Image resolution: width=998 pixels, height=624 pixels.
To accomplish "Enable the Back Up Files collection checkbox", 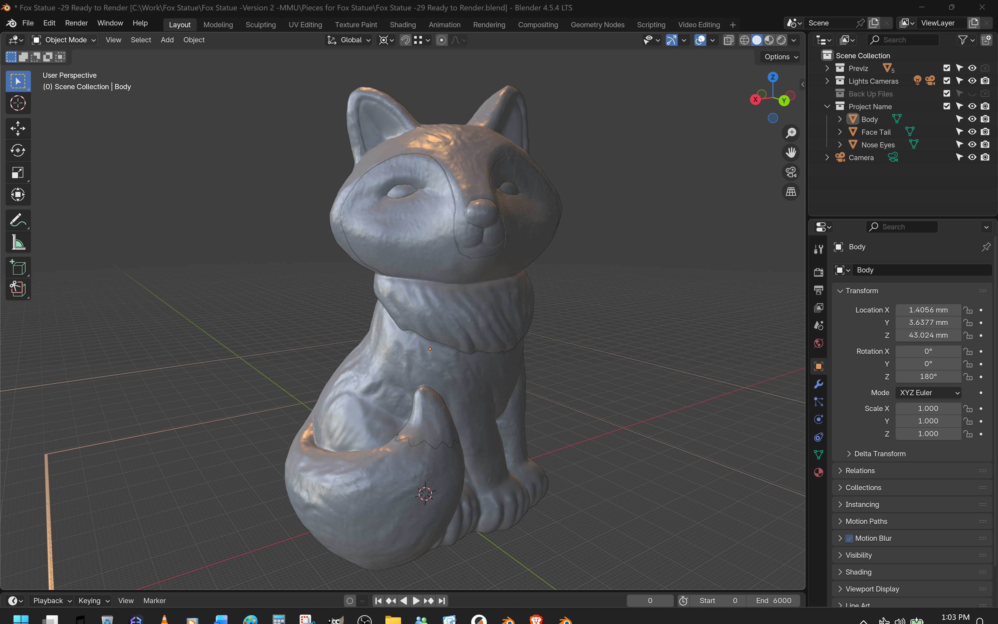I will click(947, 94).
